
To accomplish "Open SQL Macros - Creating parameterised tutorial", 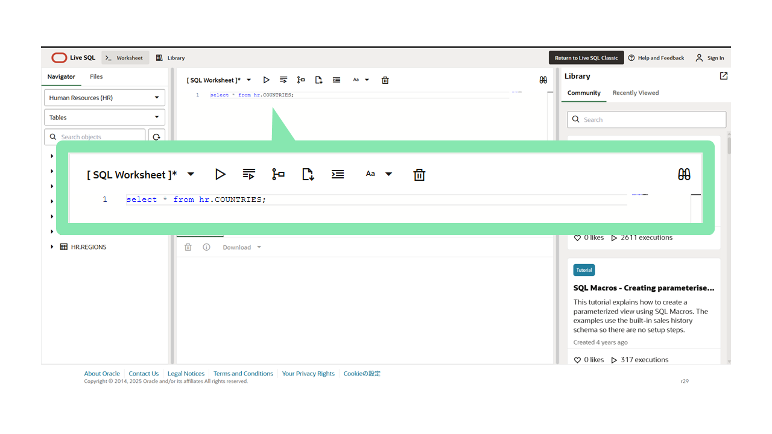I will (x=644, y=288).
